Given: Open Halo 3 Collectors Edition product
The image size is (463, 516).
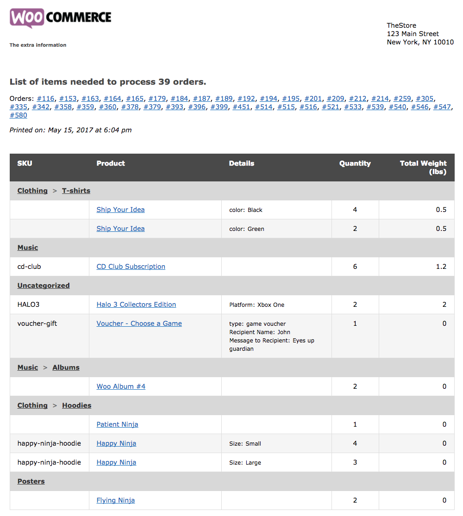Looking at the screenshot, I should [136, 305].
